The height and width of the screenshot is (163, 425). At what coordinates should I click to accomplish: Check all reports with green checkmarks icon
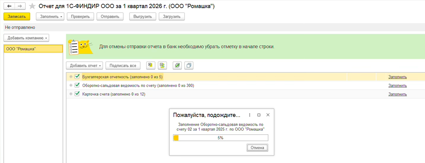(x=177, y=65)
